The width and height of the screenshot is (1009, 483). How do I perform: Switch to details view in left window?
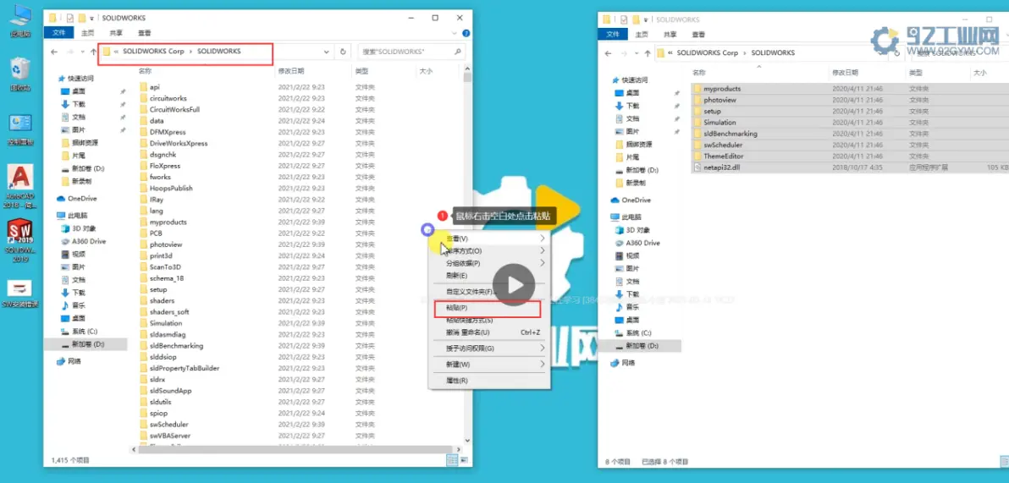pyautogui.click(x=452, y=459)
